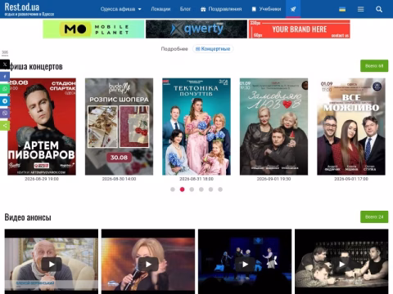Share page via Telegram

5,101
